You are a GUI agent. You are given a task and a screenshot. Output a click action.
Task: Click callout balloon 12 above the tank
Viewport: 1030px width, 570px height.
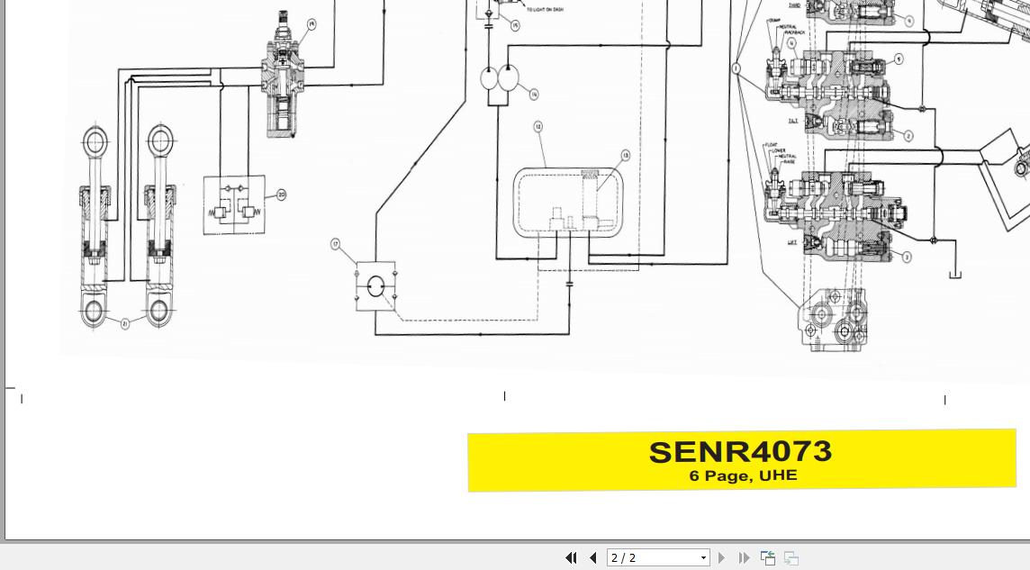pyautogui.click(x=538, y=126)
